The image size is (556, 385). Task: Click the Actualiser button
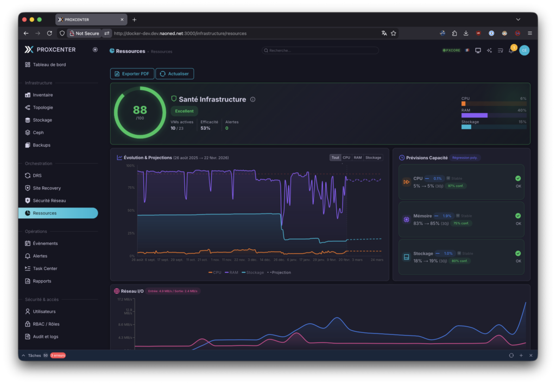pos(174,74)
